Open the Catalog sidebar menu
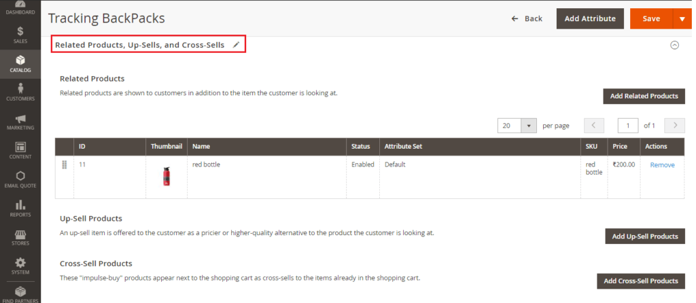This screenshot has height=303, width=696. [20, 65]
